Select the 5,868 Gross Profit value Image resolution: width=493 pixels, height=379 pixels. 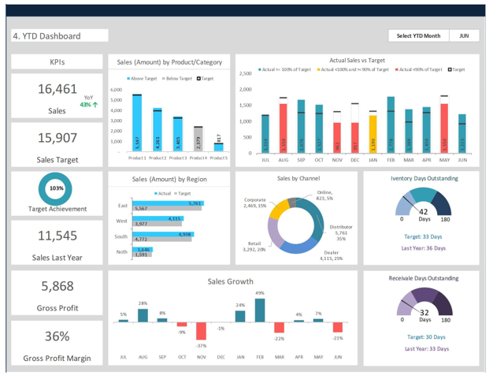(x=57, y=286)
